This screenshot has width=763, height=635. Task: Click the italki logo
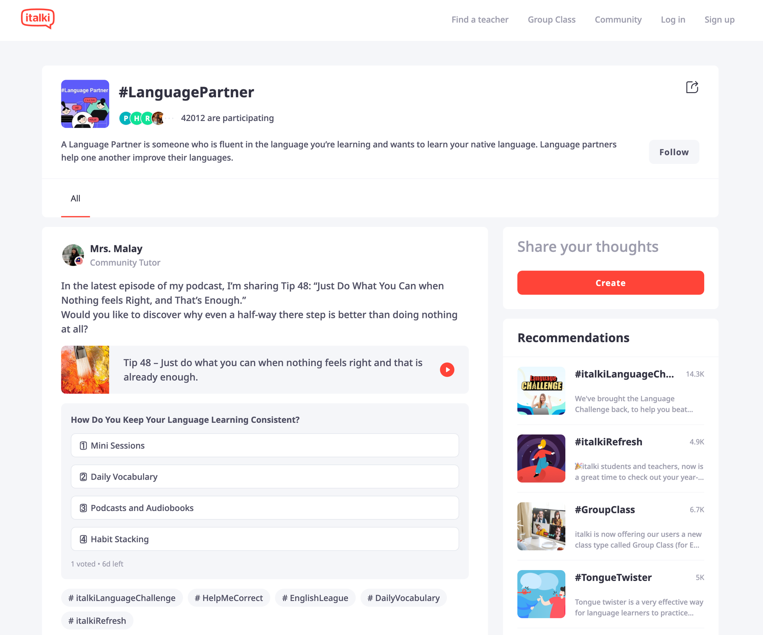coord(38,18)
